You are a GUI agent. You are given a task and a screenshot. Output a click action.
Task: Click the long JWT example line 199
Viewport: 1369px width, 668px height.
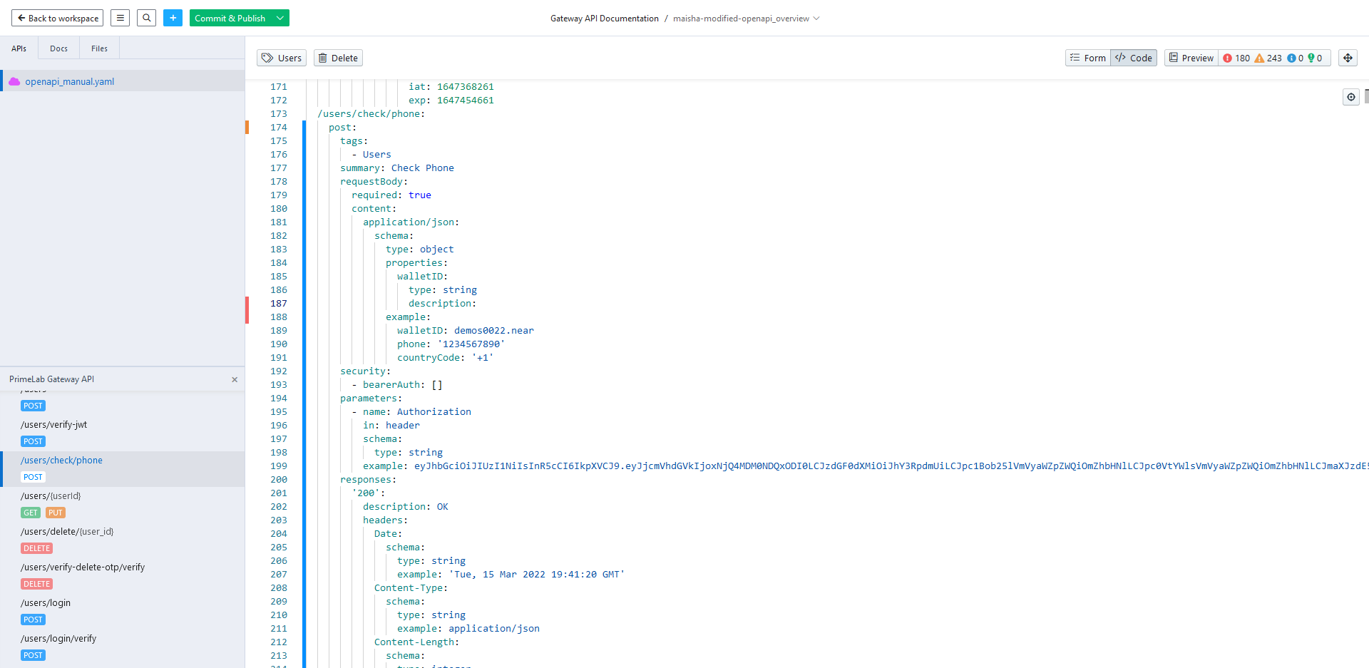[866, 466]
